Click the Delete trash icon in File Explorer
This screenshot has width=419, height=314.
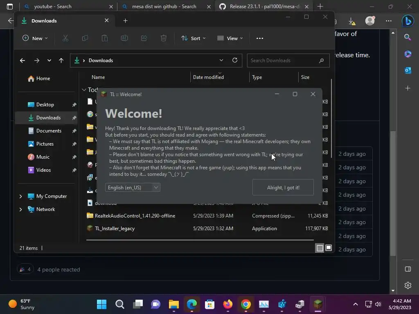click(x=164, y=38)
